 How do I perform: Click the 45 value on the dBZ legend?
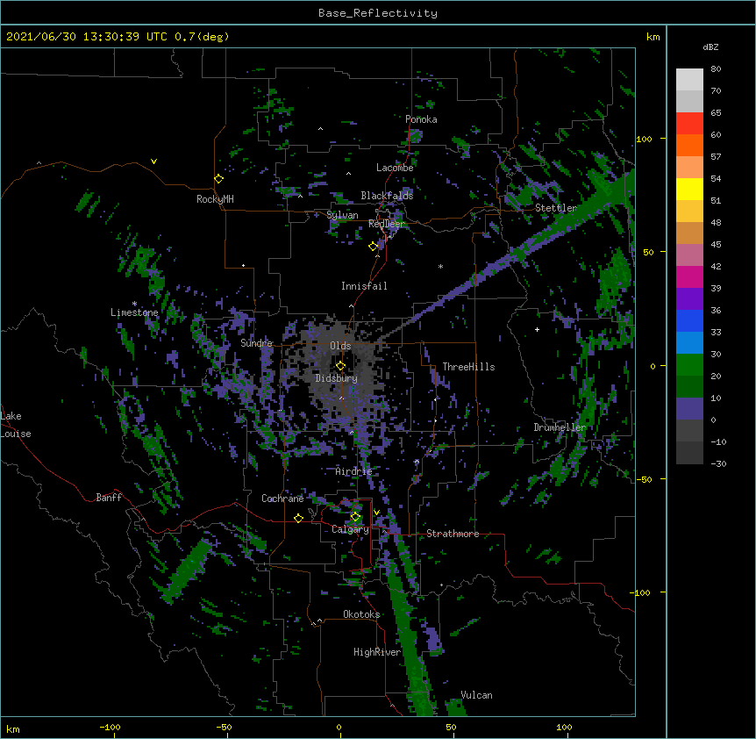[716, 245]
